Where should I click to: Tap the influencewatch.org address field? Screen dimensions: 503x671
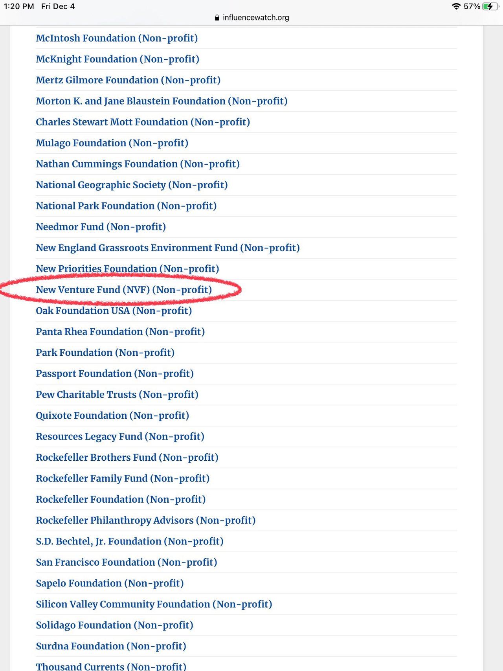point(251,18)
